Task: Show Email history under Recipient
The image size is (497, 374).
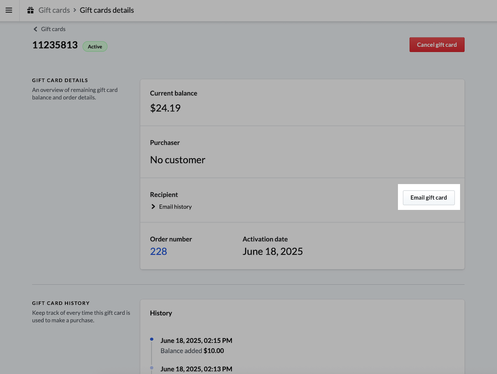Action: tap(175, 207)
